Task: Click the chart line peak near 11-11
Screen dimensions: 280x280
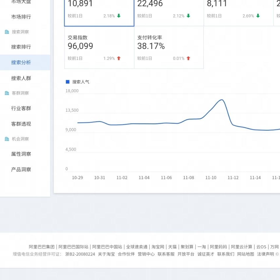Action: (x=222, y=100)
